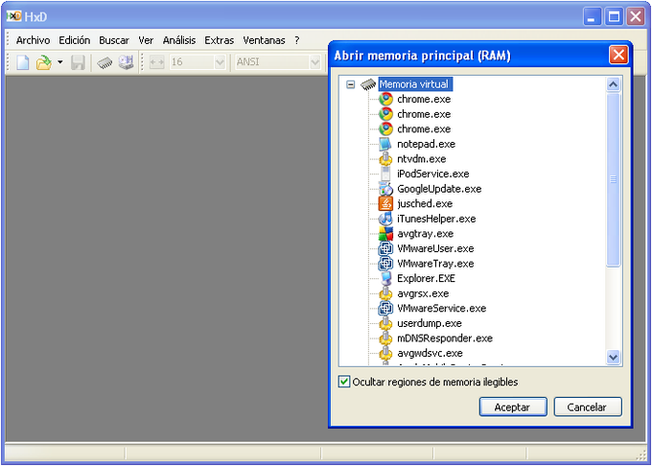
Task: Select the VMwareTray.exe process name
Action: coord(435,264)
